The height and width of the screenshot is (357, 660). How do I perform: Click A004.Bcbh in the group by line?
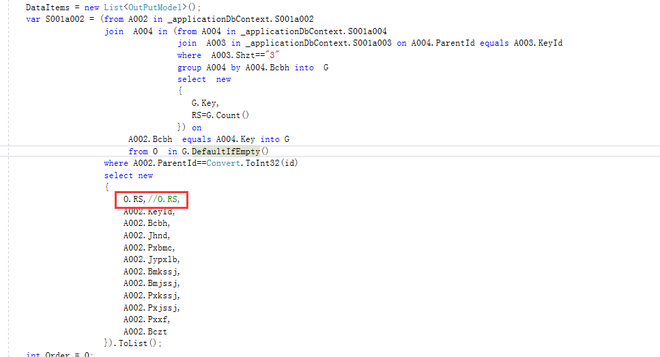[268, 68]
